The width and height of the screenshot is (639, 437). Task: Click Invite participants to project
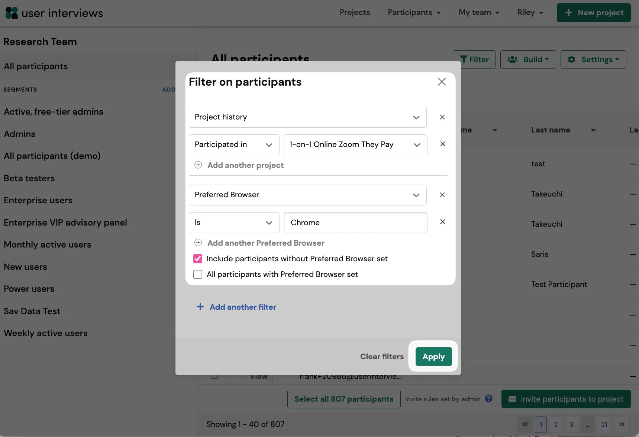(566, 399)
